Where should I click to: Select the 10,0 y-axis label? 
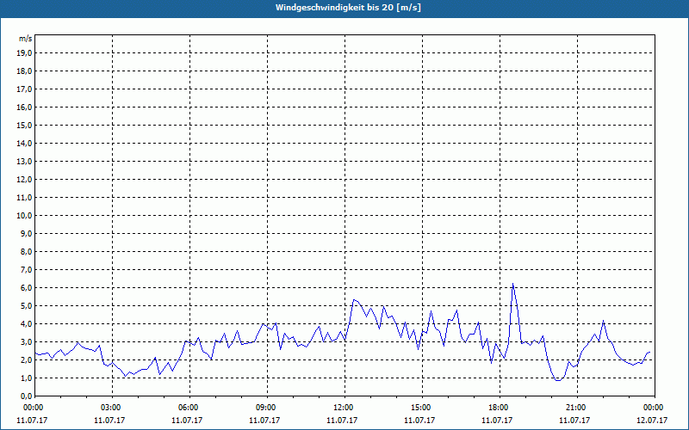pyautogui.click(x=25, y=216)
